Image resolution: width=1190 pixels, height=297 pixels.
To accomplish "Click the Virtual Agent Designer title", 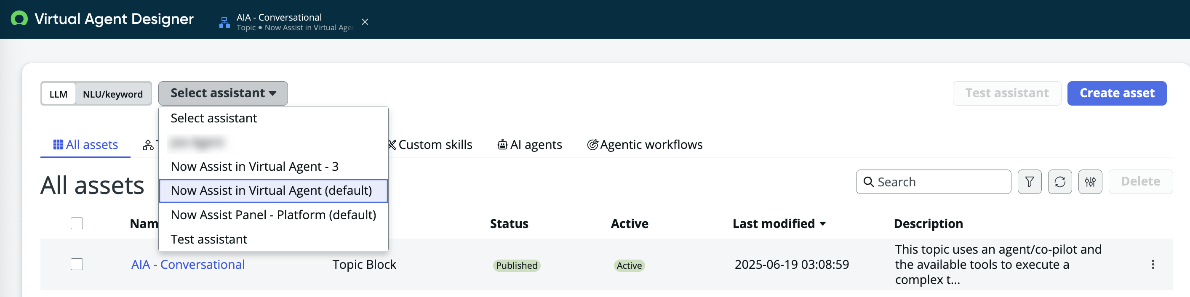I will coord(114,19).
